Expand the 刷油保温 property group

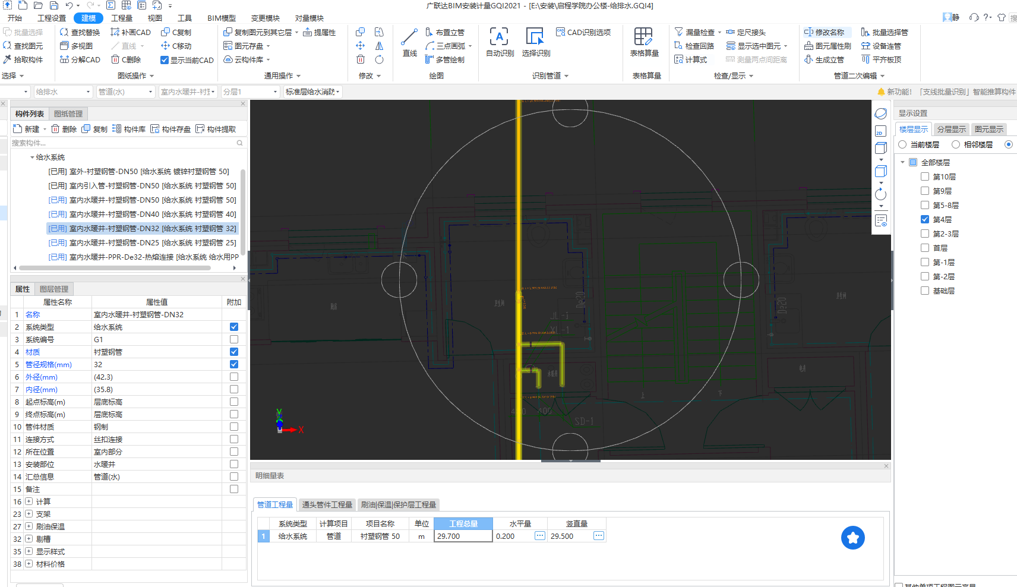tap(29, 526)
